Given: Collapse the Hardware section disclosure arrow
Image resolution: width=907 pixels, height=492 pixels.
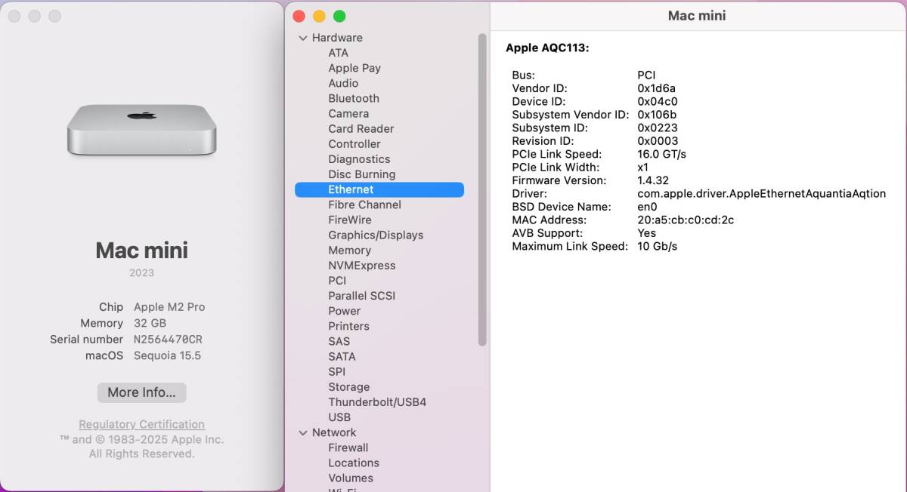Looking at the screenshot, I should [303, 38].
